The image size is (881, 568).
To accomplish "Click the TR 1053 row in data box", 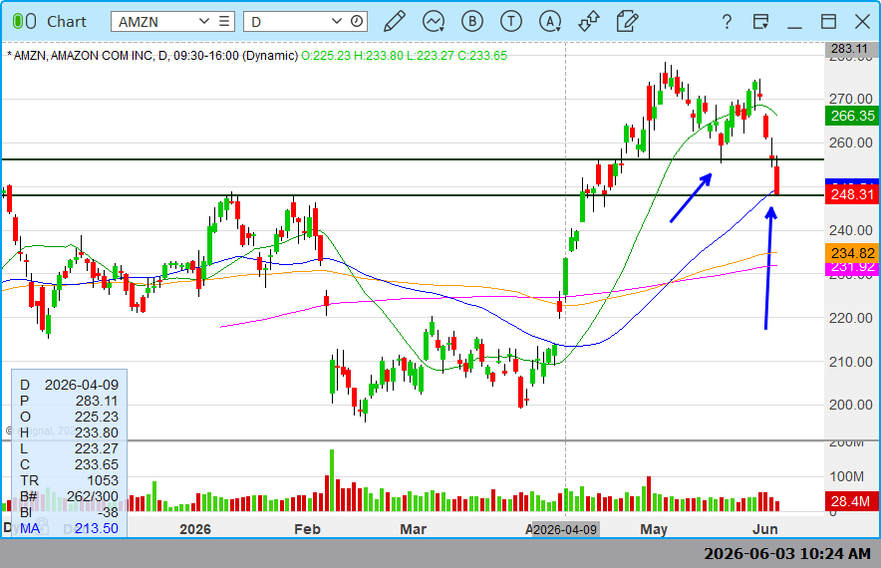I will coord(69,480).
